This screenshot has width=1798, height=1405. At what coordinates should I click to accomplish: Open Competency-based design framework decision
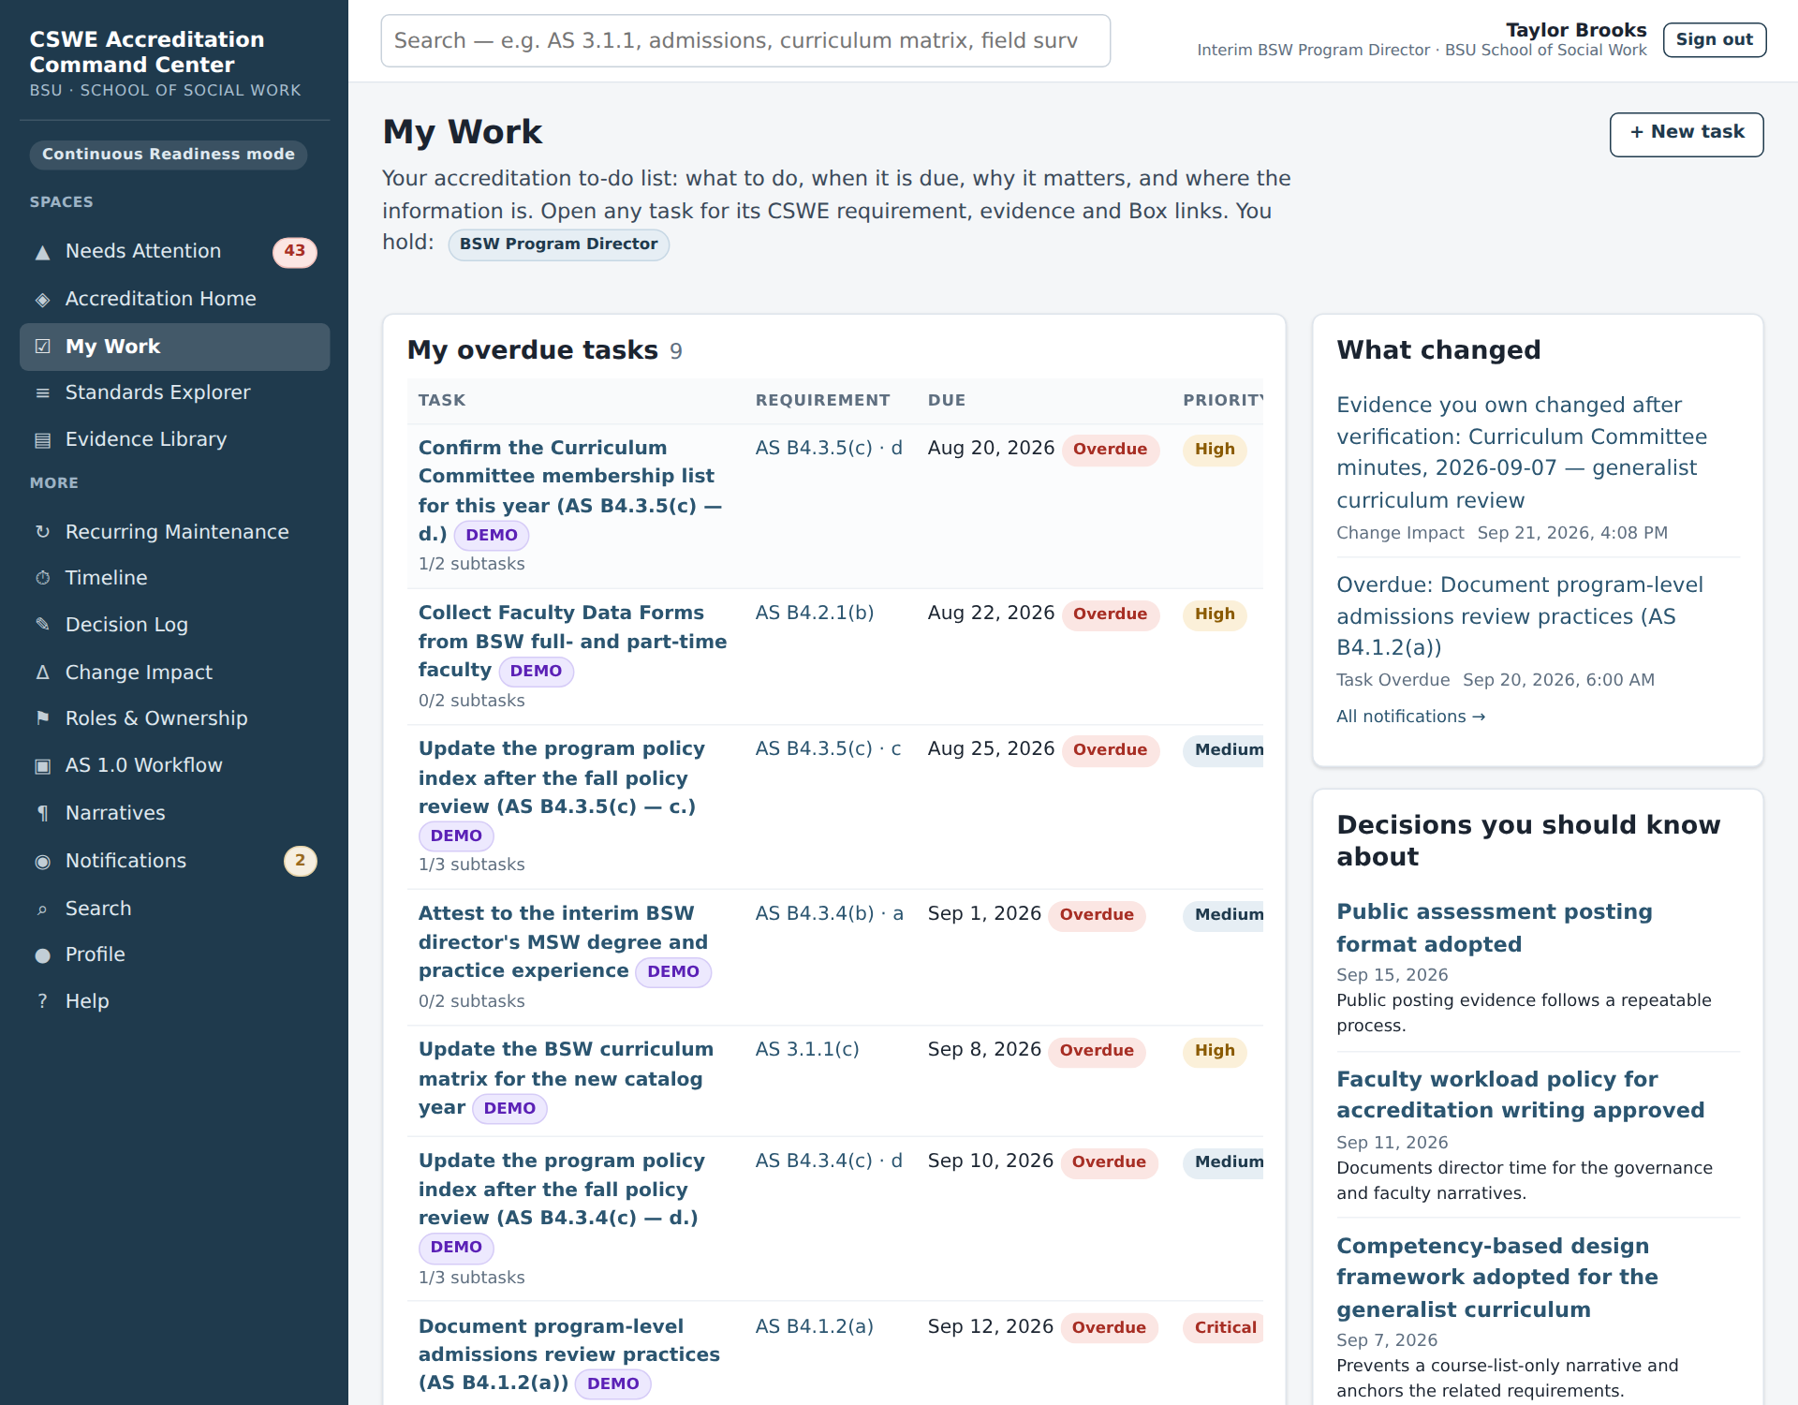click(1496, 1278)
